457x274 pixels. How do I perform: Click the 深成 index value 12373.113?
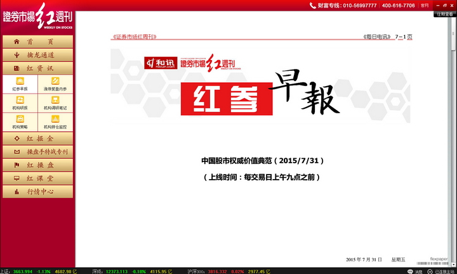[x=117, y=271]
